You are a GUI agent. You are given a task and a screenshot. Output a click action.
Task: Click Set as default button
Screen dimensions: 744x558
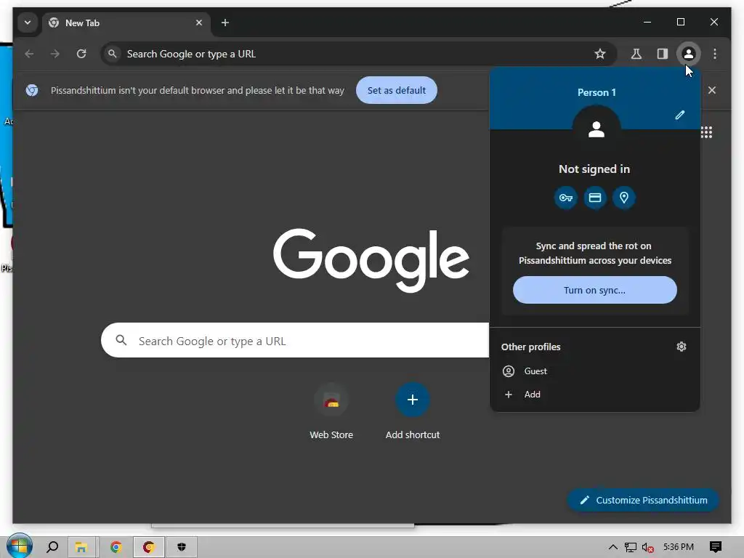(x=396, y=90)
